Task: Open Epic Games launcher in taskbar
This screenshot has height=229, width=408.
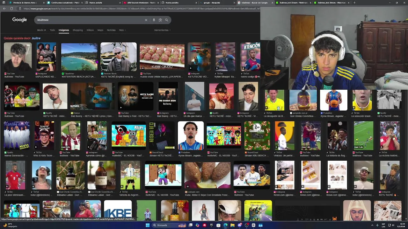Action: tap(211, 225)
